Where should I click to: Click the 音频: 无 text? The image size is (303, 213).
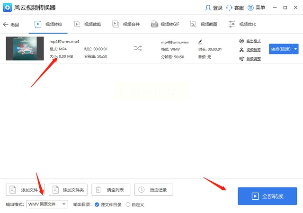point(205,57)
